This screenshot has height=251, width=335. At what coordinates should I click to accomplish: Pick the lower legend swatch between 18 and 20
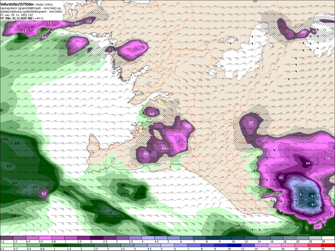click(288, 245)
